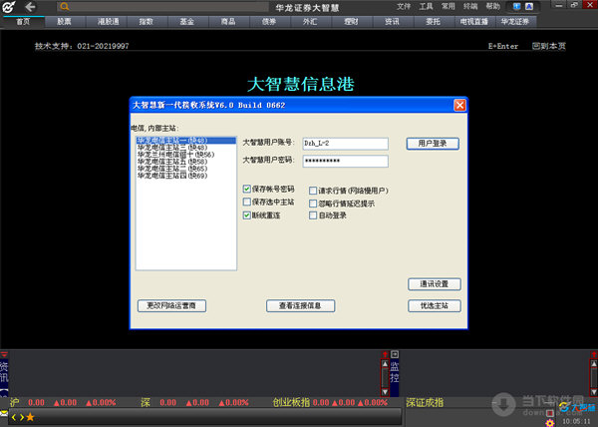Open the envelope message icon in the status bar

point(4,413)
